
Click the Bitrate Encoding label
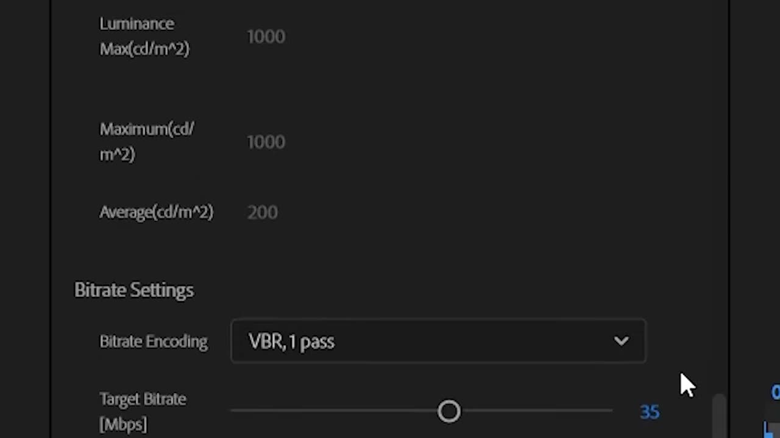[x=154, y=341]
